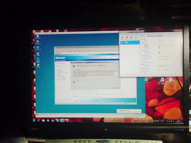Click the installation progress bar in the dialog
This screenshot has height=143, width=191.
(75, 82)
